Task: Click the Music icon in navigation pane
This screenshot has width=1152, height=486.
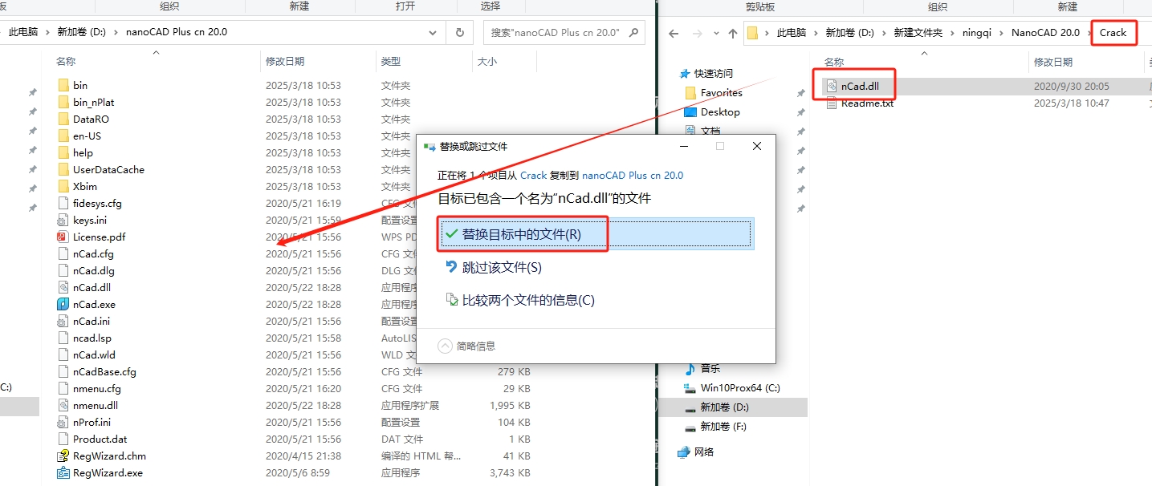Action: (690, 368)
